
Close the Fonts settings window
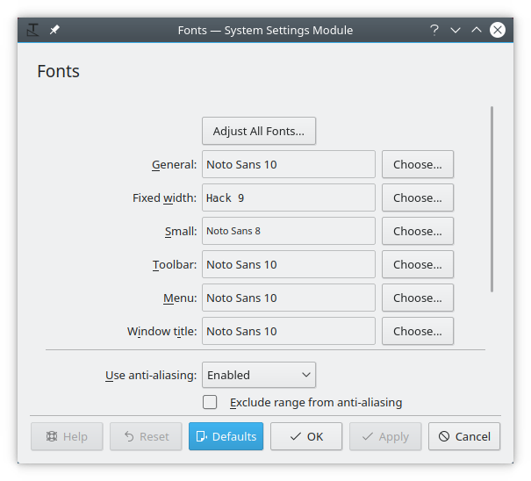(498, 30)
